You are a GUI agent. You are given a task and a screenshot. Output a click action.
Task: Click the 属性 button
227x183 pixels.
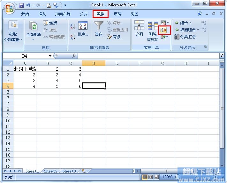pyautogui.click(x=50, y=30)
